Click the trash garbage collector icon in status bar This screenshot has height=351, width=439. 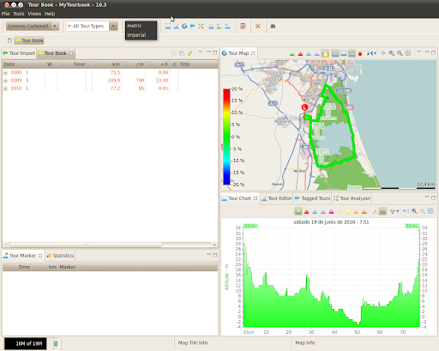[56, 343]
